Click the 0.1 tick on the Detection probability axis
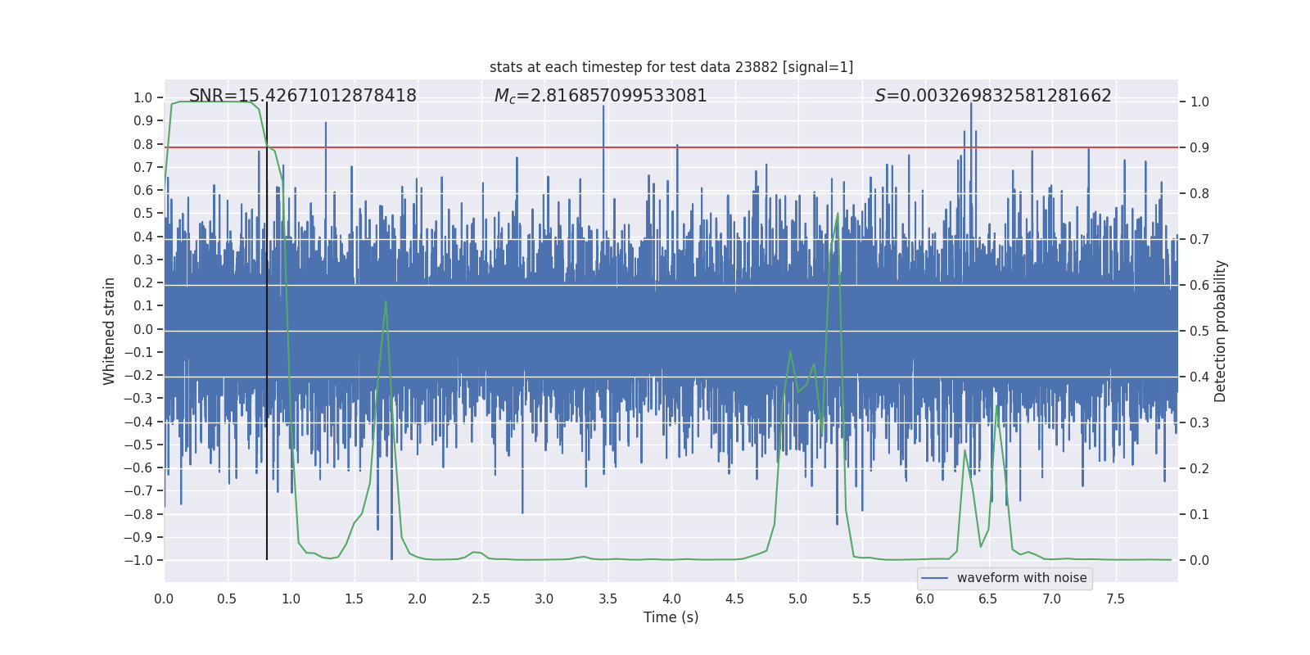The width and height of the screenshot is (1310, 655). click(1199, 514)
